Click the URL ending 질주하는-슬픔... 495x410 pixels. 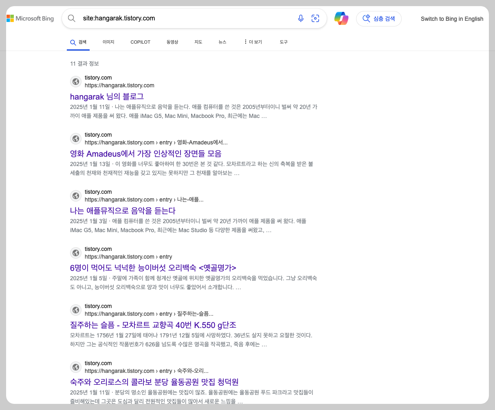(x=149, y=314)
